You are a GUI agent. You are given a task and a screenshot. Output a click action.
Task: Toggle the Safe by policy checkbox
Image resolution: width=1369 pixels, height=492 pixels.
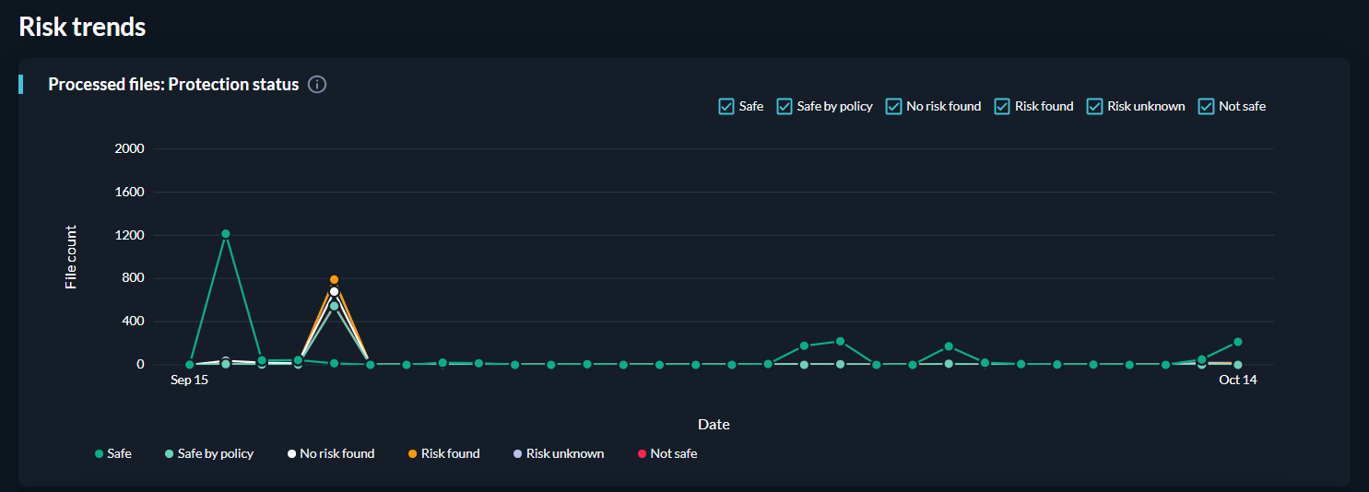coord(785,106)
